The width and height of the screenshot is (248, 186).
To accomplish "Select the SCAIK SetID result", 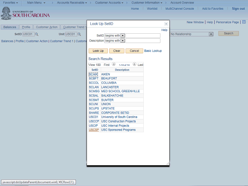I will point(93,74).
